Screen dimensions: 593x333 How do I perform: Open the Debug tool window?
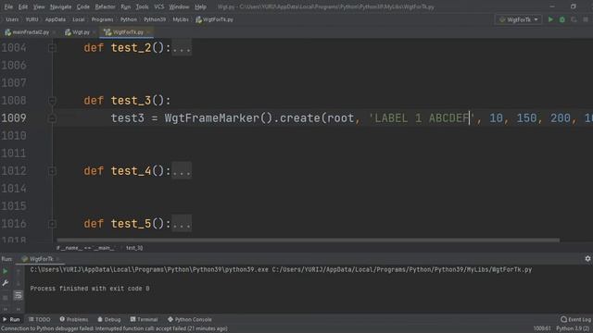109,319
